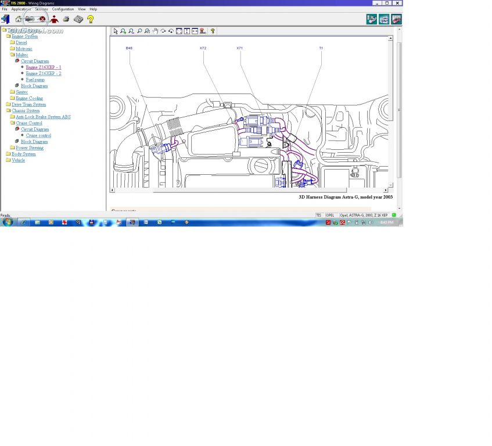Collapse the Multec folder

[x=12, y=55]
